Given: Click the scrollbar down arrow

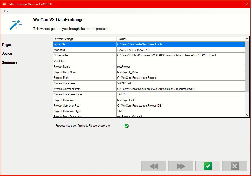Looking at the screenshot, I should pyautogui.click(x=247, y=115).
